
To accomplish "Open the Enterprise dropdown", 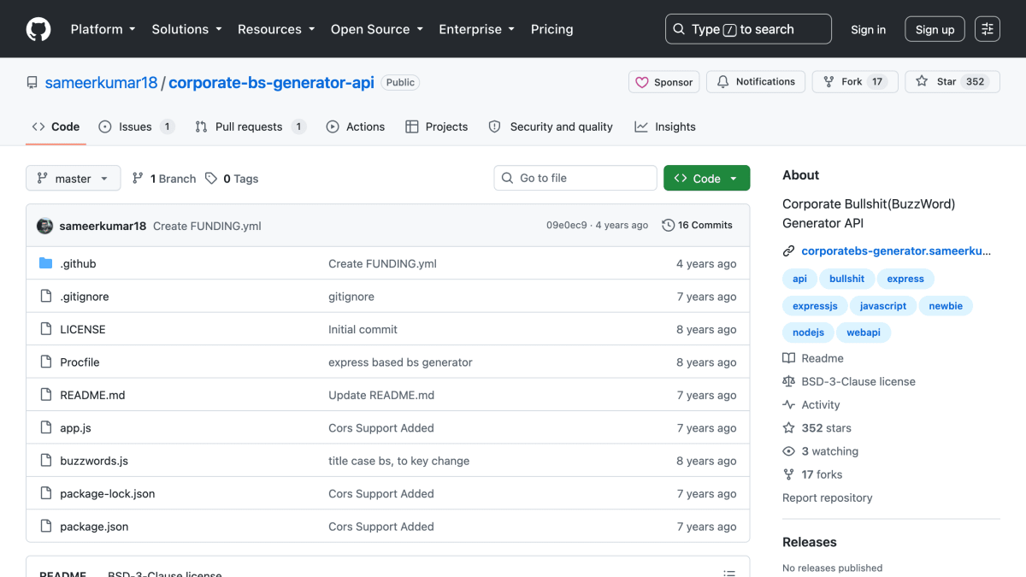I will [476, 29].
